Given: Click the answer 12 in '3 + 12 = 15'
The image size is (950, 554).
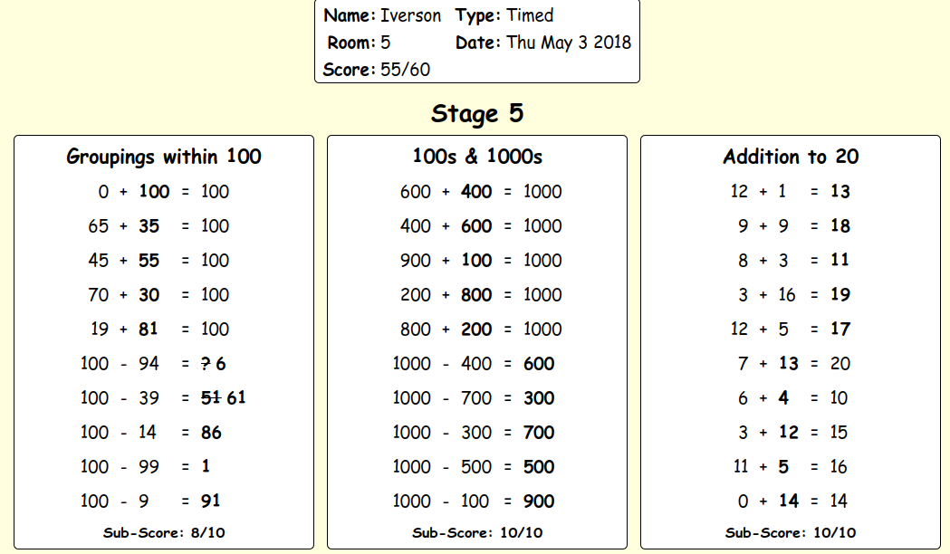Looking at the screenshot, I should click(788, 433).
